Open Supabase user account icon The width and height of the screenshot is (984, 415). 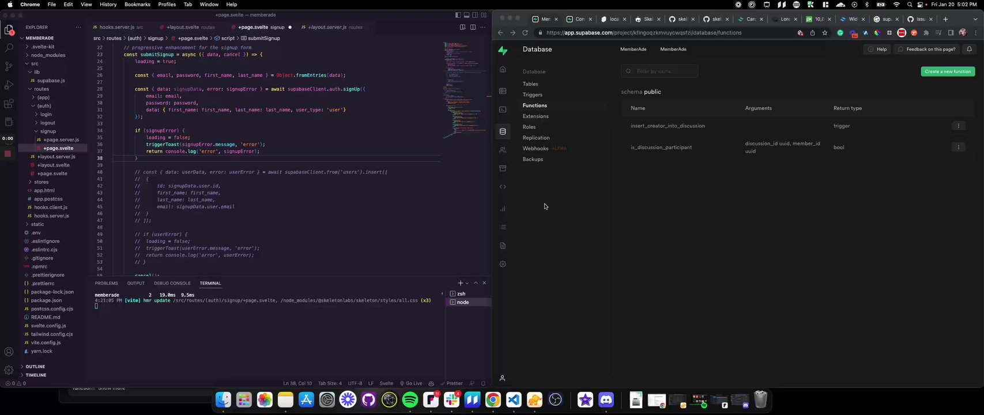(502, 378)
